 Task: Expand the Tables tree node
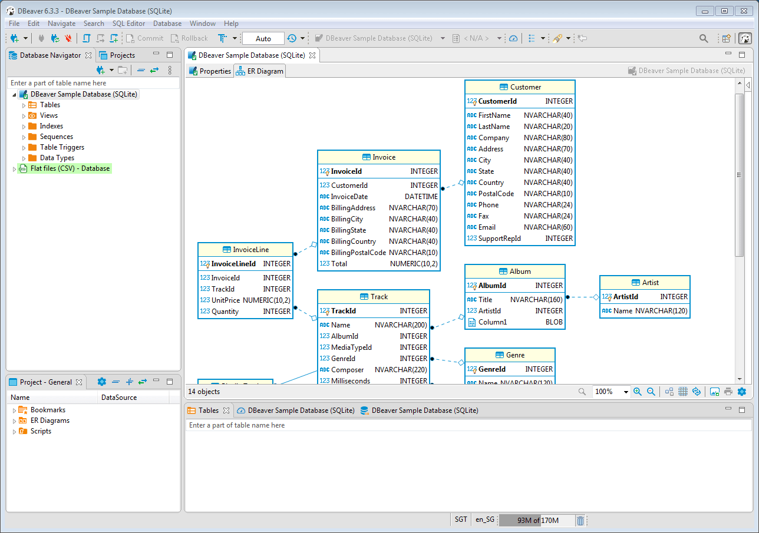[24, 105]
